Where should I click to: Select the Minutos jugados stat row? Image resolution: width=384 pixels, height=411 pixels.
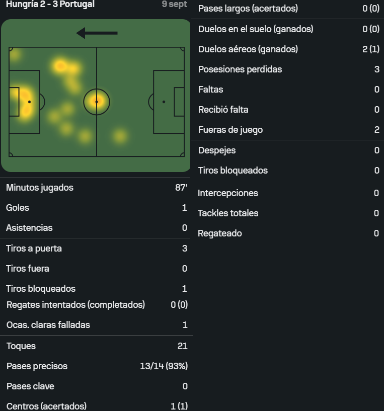(x=96, y=188)
